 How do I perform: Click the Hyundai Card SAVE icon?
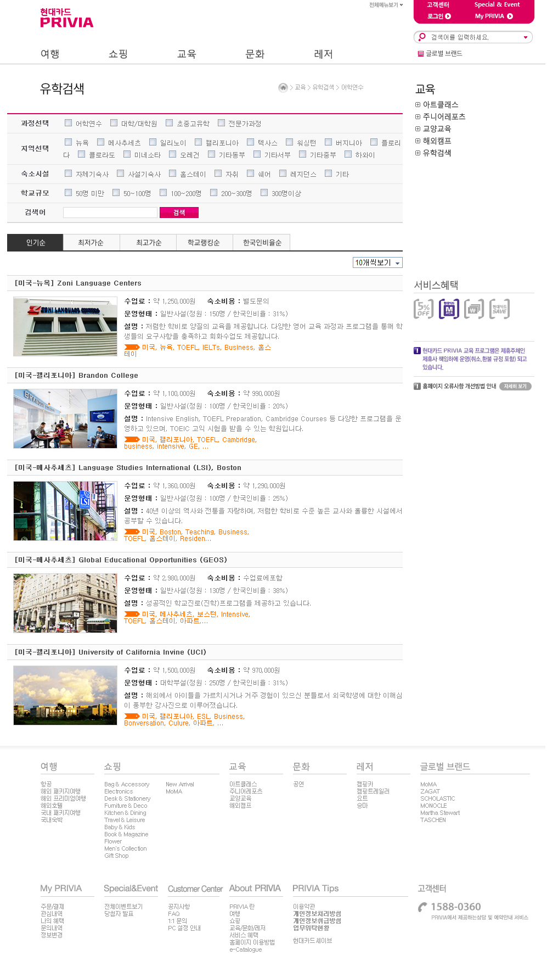click(499, 309)
